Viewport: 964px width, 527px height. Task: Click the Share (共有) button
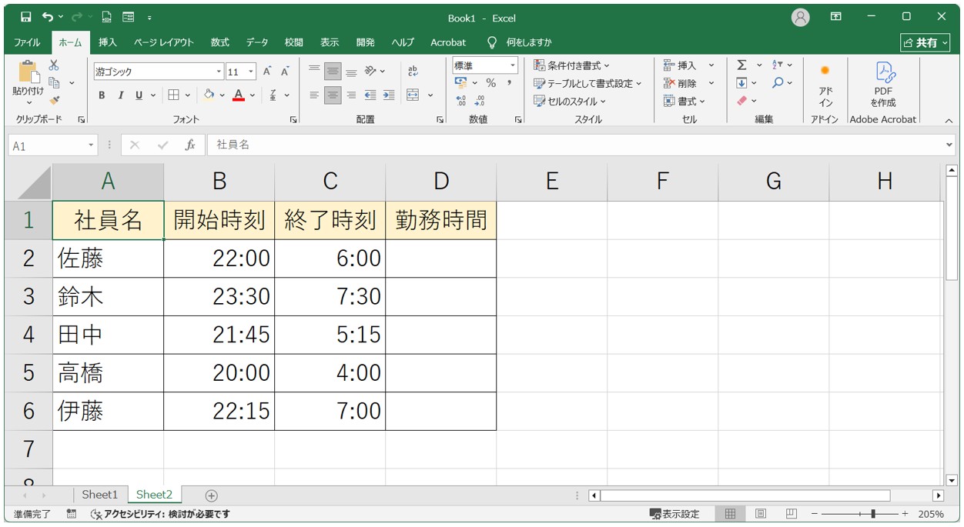926,42
